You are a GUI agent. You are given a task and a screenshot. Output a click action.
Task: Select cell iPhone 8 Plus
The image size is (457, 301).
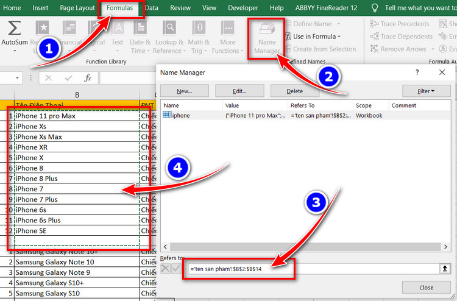tap(77, 179)
